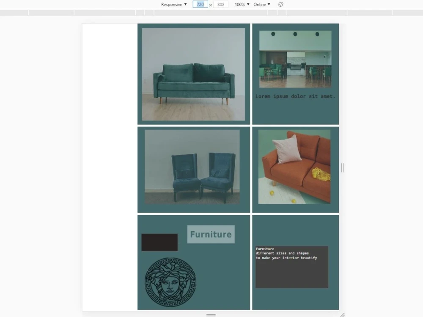Image resolution: width=423 pixels, height=317 pixels.
Task: Grab the bottom-edge viewport resize handle
Action: (211, 315)
